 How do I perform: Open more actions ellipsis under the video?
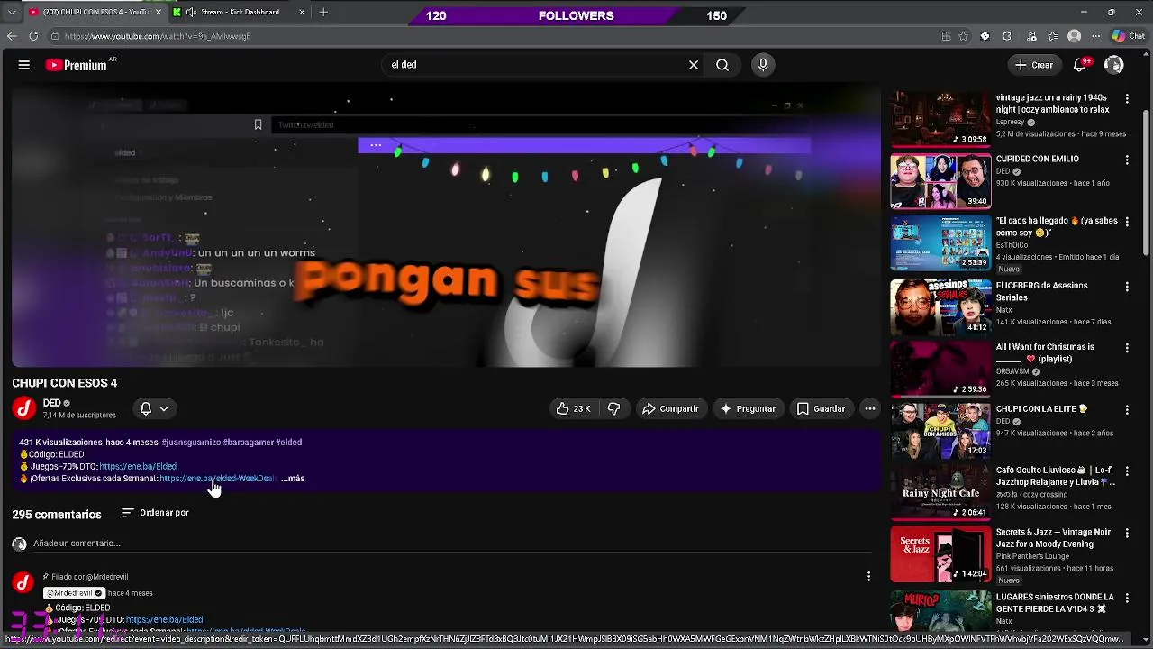[870, 408]
